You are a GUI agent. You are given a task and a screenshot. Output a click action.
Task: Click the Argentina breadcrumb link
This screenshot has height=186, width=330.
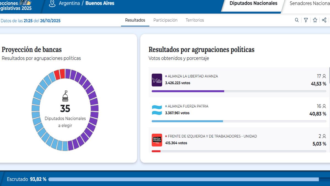pos(69,4)
